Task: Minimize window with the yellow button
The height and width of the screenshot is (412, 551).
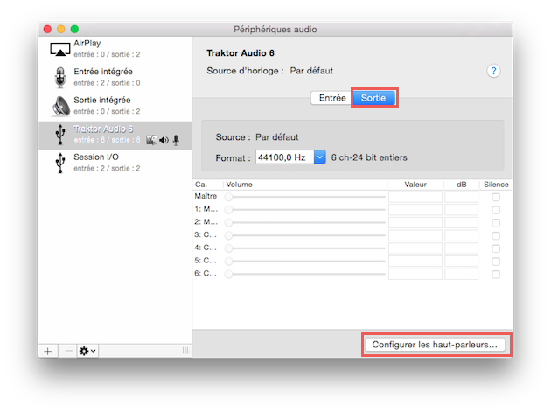Action: [x=61, y=29]
